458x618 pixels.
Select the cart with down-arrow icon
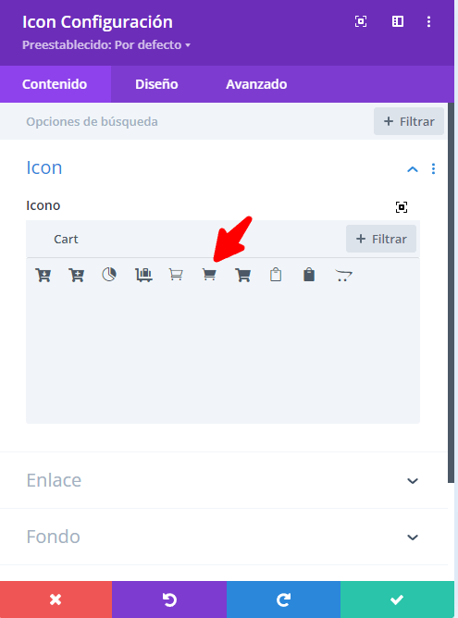(x=43, y=275)
